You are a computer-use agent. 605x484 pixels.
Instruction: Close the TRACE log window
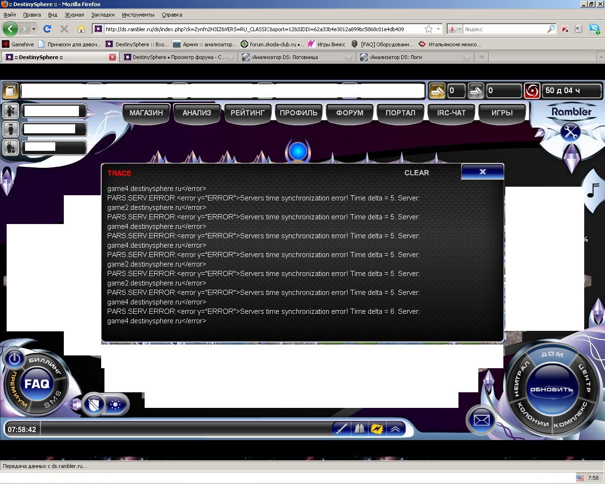pyautogui.click(x=483, y=172)
